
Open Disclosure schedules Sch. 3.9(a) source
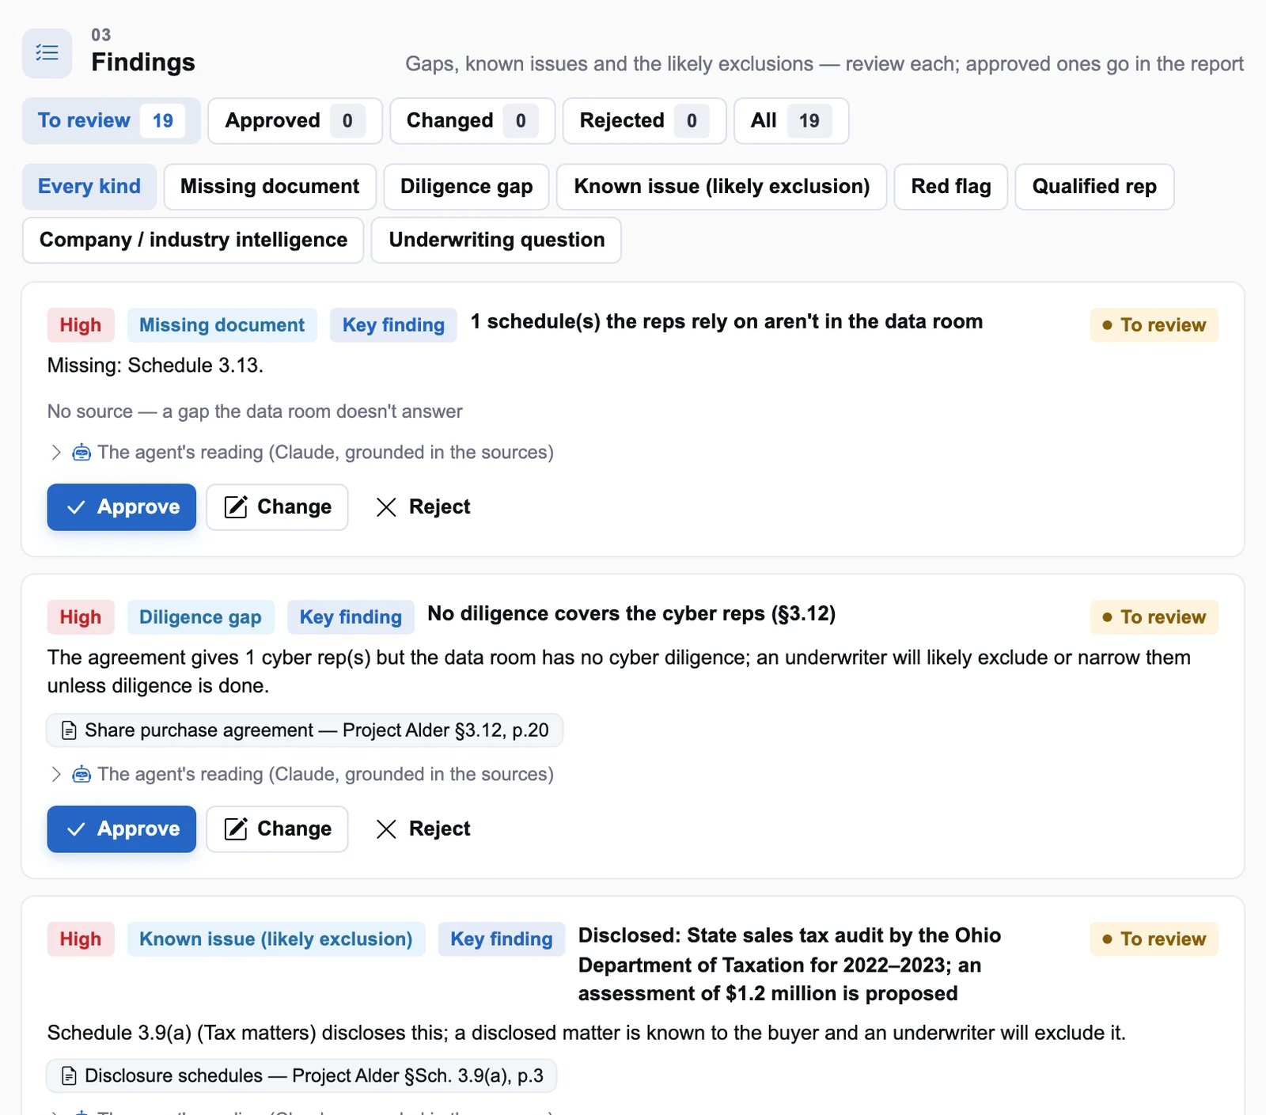(301, 1076)
